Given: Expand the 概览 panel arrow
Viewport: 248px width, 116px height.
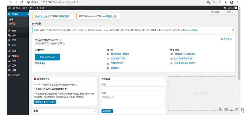Looking at the screenshot, I should pos(95,111).
